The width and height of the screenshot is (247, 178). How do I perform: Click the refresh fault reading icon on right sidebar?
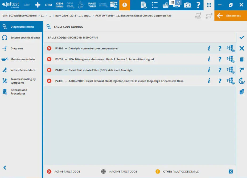click(x=242, y=81)
